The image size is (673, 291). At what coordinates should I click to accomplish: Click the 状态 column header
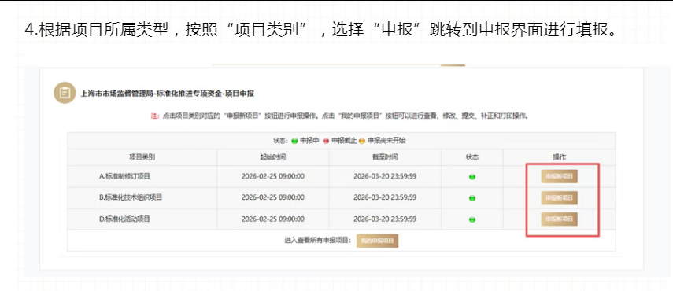472,157
